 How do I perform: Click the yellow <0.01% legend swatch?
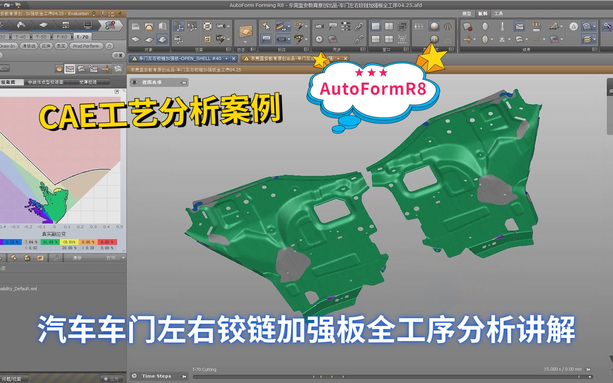[69, 242]
